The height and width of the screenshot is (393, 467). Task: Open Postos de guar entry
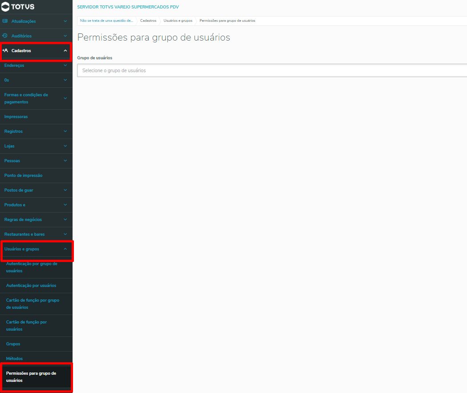36,190
